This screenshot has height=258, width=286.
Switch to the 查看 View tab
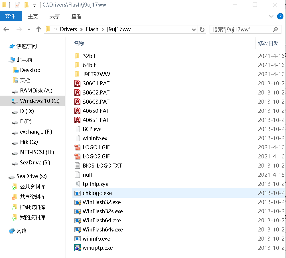click(x=76, y=17)
